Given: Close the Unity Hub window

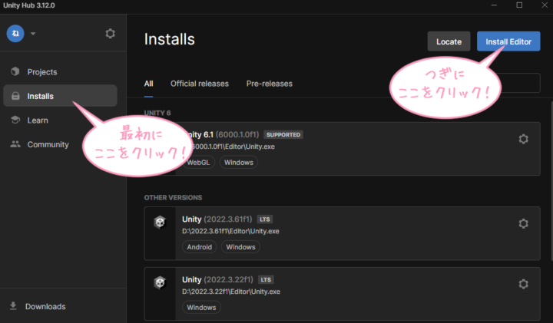Looking at the screenshot, I should [545, 5].
